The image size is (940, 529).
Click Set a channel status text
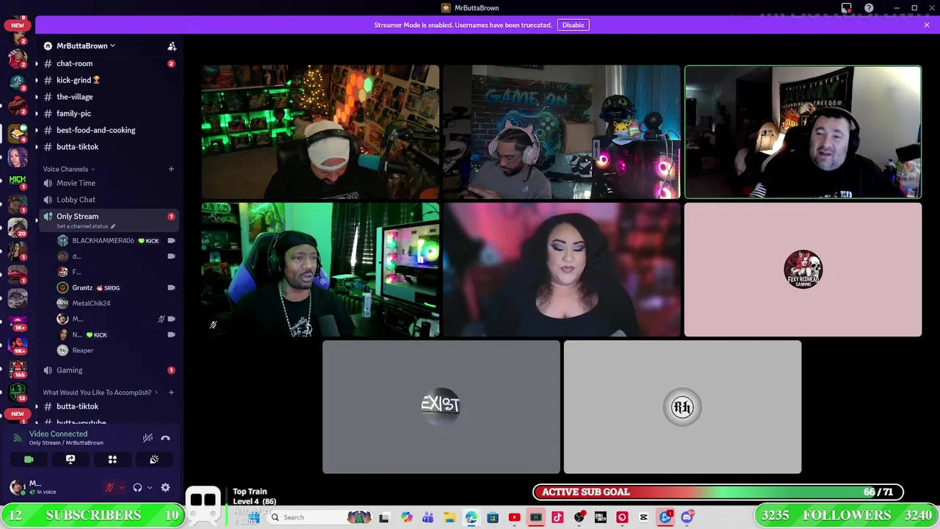click(85, 226)
